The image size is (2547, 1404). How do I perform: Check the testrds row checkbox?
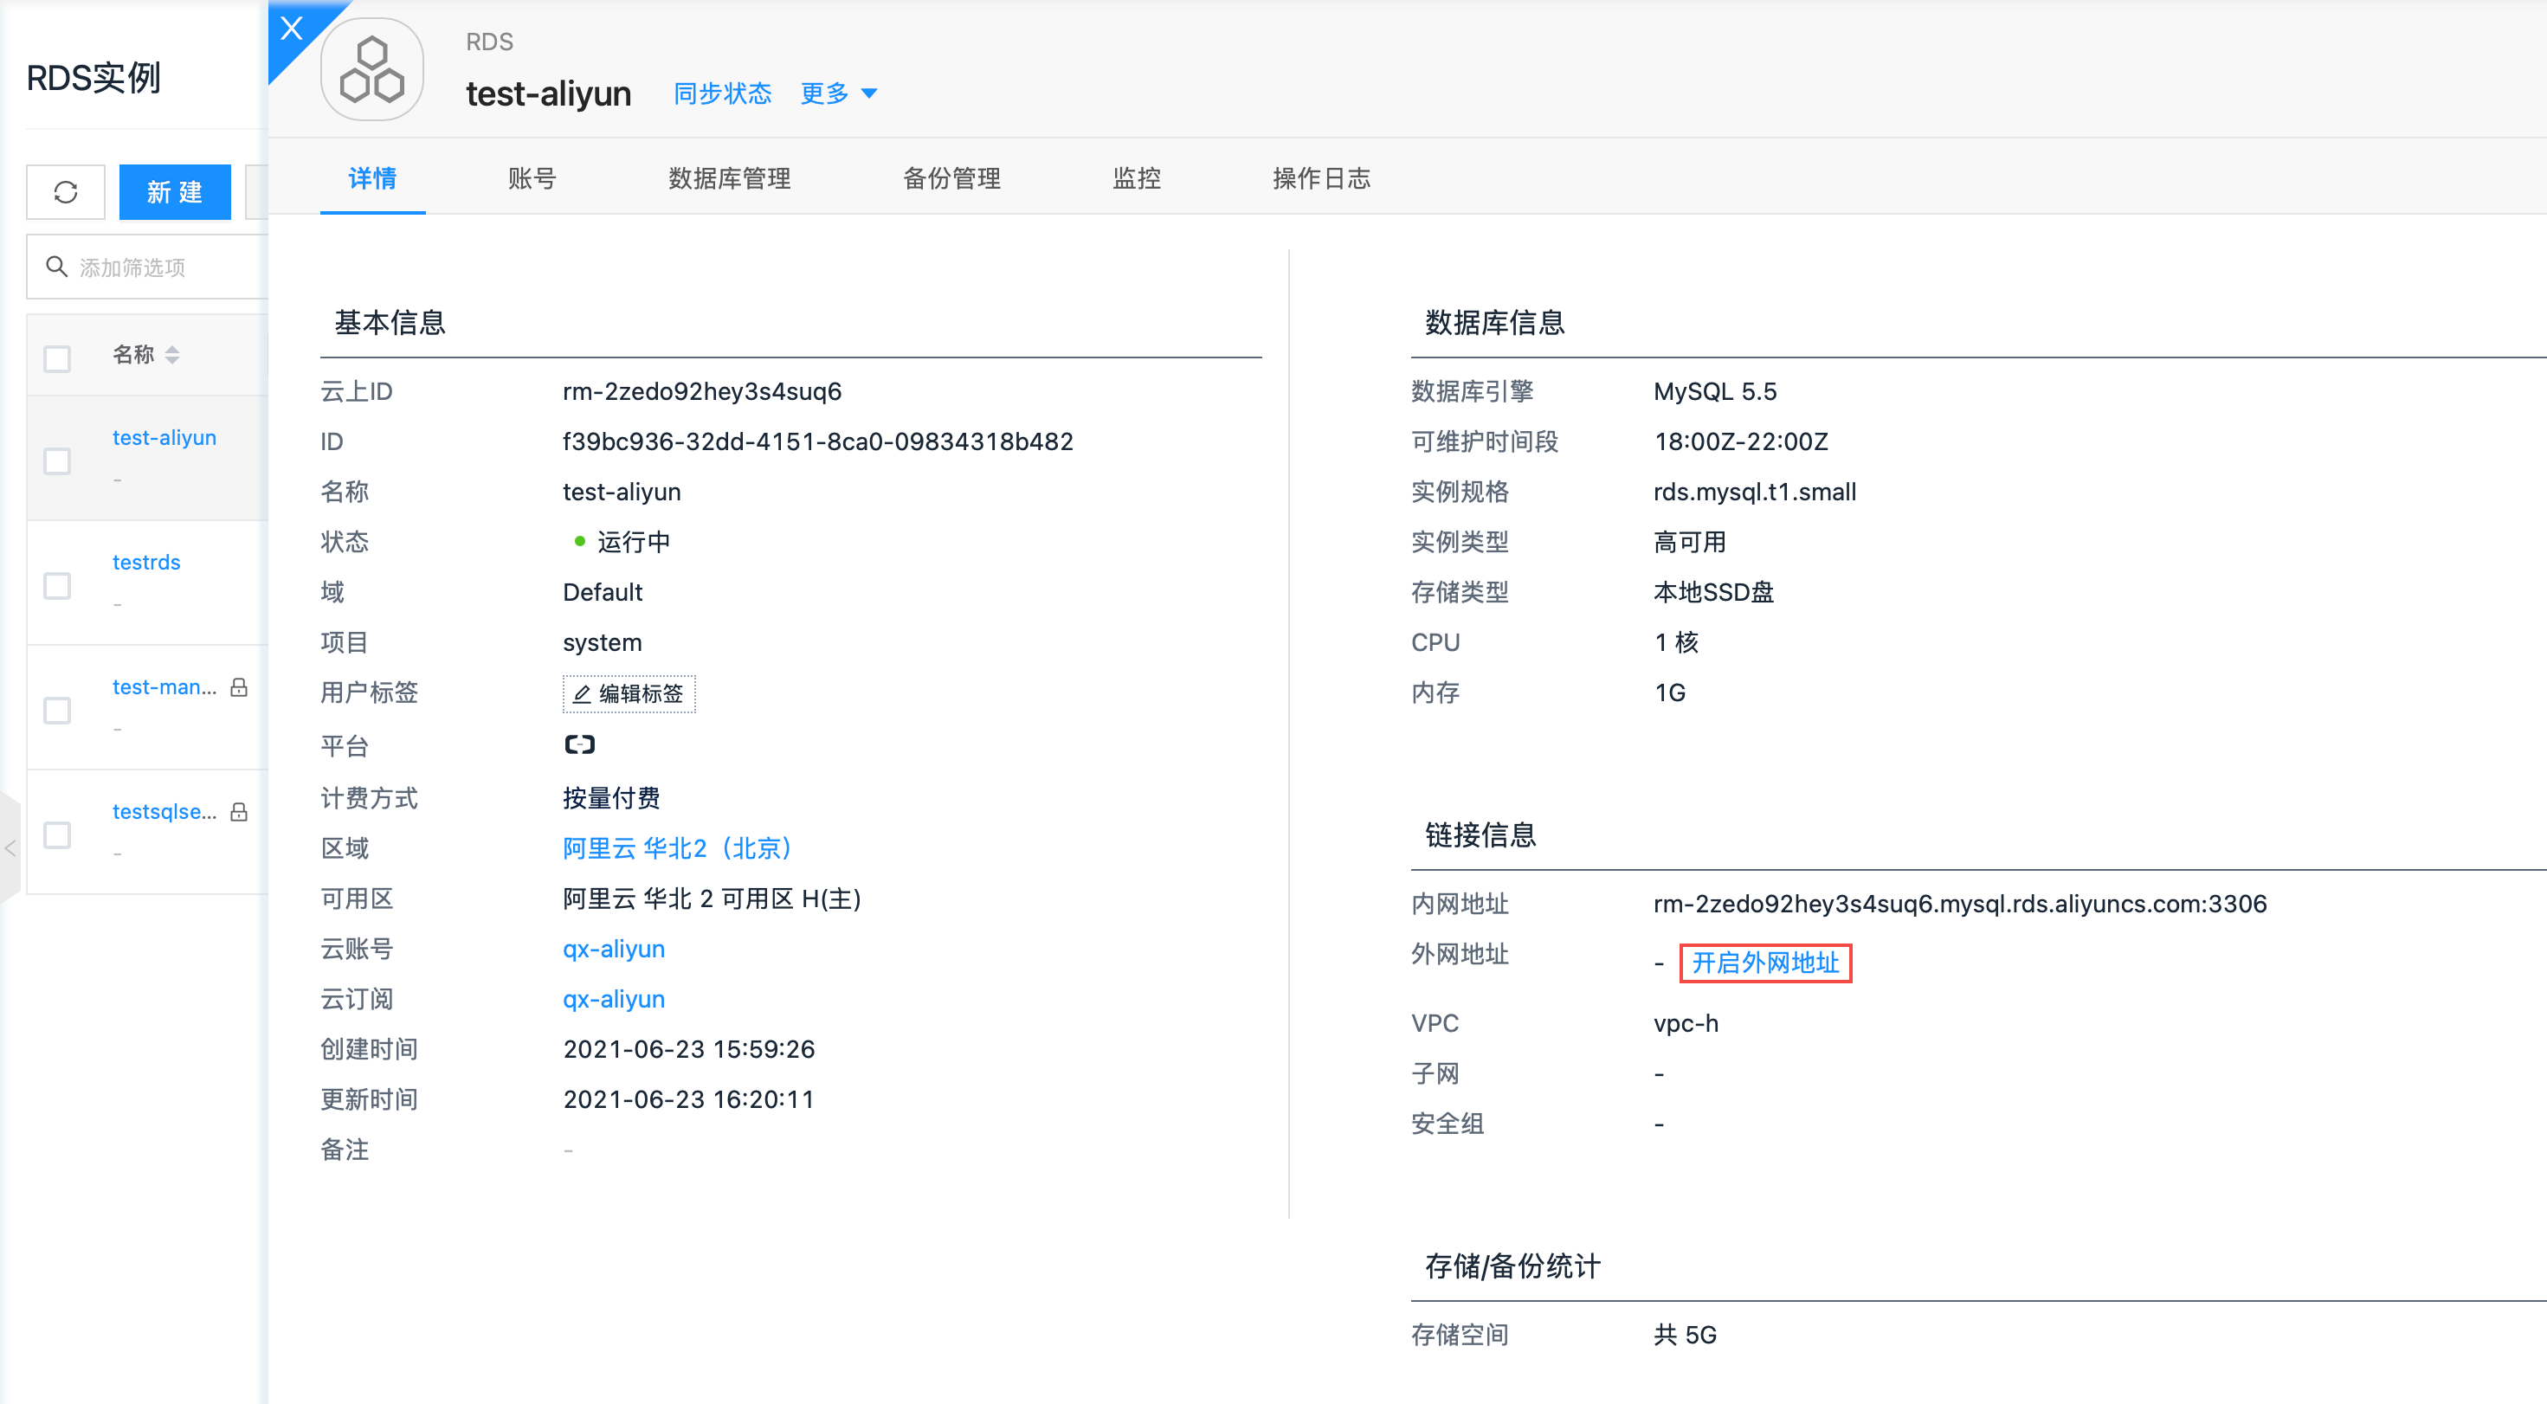[57, 585]
